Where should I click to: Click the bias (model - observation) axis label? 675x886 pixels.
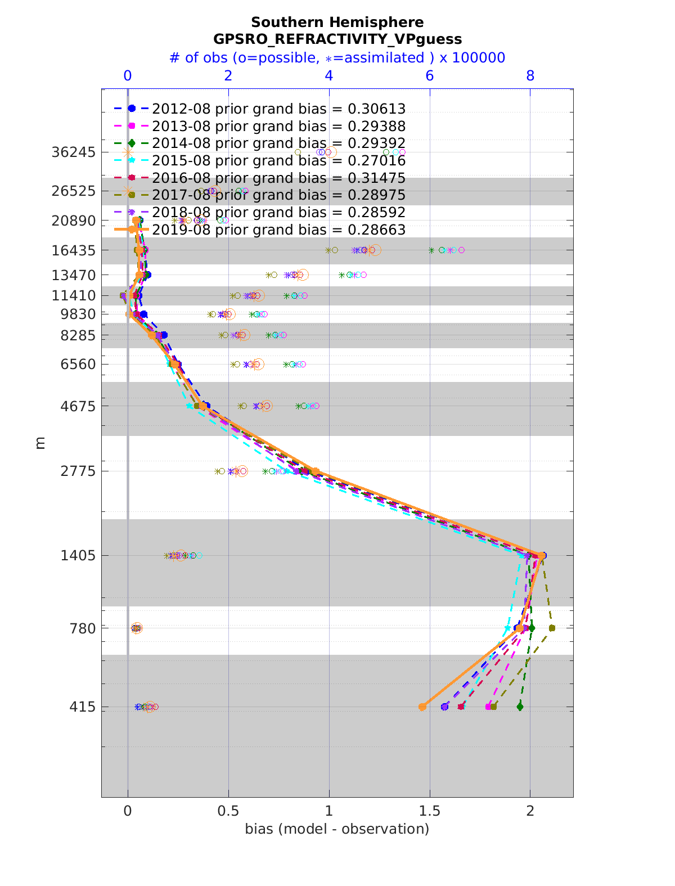(337, 829)
